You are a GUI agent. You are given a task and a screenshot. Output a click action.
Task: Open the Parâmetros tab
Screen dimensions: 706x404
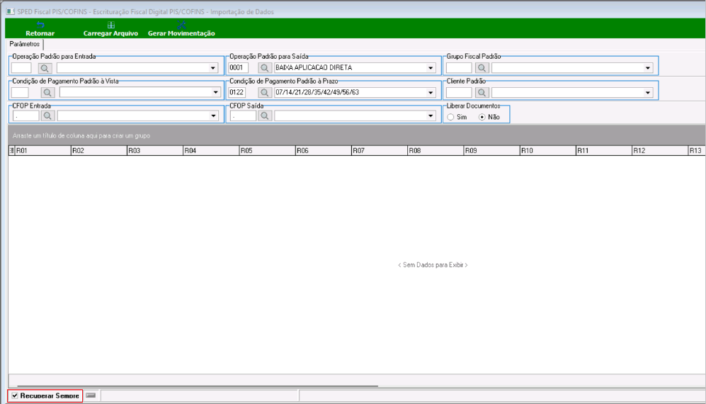[24, 44]
